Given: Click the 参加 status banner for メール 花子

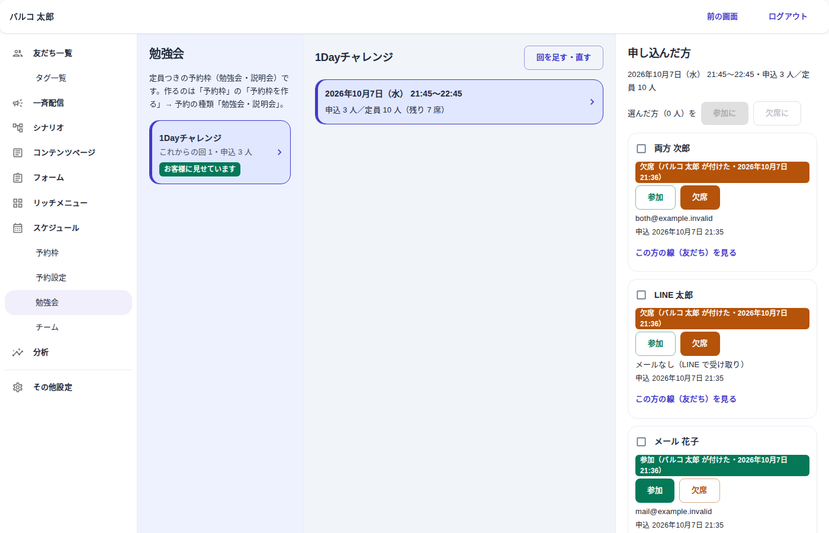Looking at the screenshot, I should (x=722, y=465).
